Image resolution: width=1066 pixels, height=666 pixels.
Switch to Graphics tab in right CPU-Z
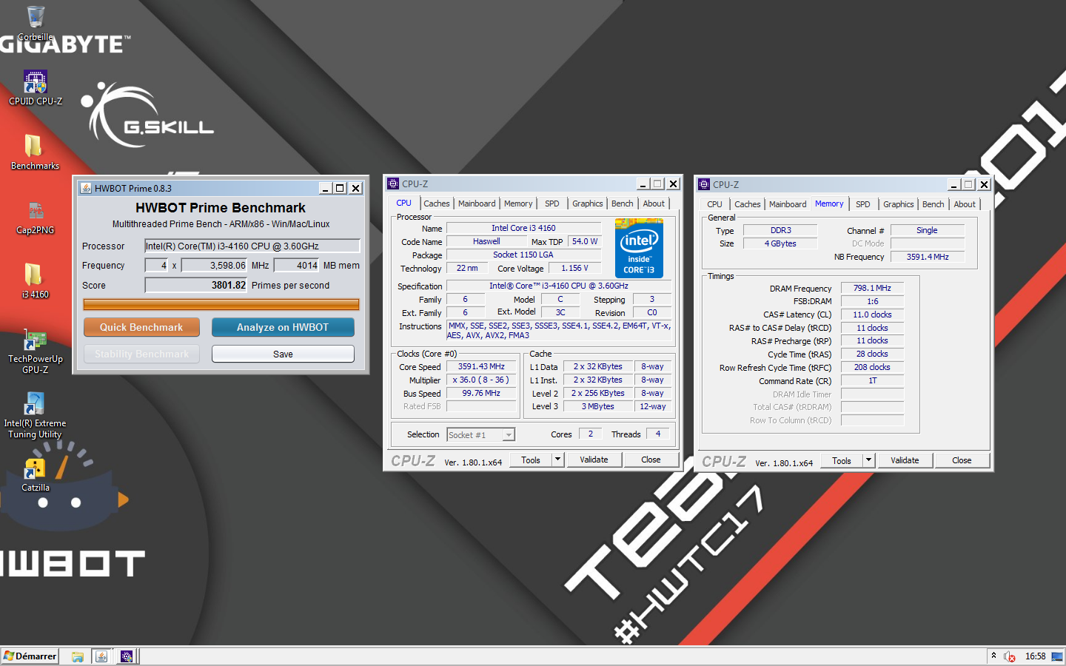(899, 204)
